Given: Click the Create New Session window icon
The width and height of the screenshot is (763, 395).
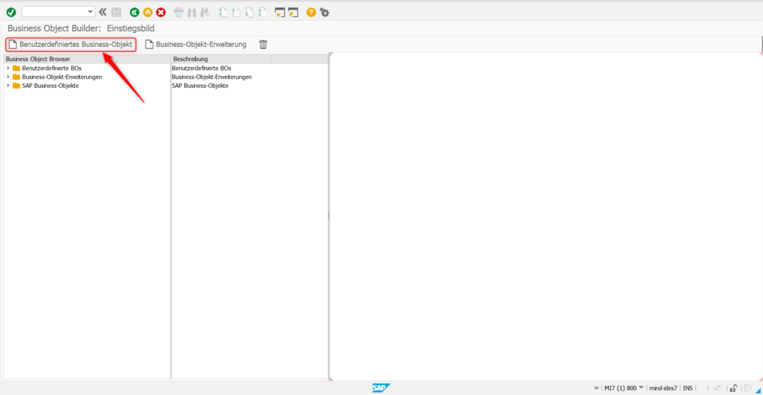Looking at the screenshot, I should click(279, 12).
